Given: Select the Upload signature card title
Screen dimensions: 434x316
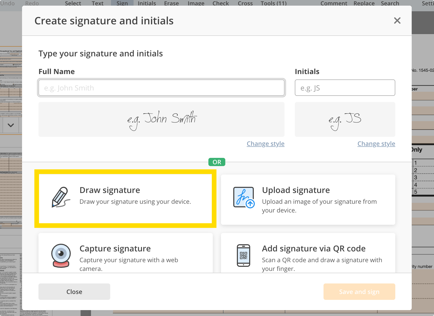Looking at the screenshot, I should click(296, 190).
